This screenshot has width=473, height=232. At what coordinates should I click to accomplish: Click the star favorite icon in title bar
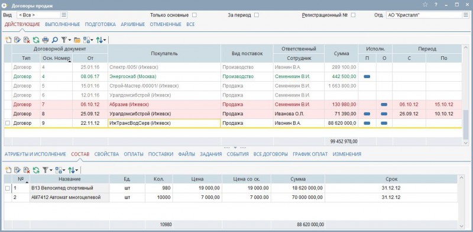[x=425, y=5]
